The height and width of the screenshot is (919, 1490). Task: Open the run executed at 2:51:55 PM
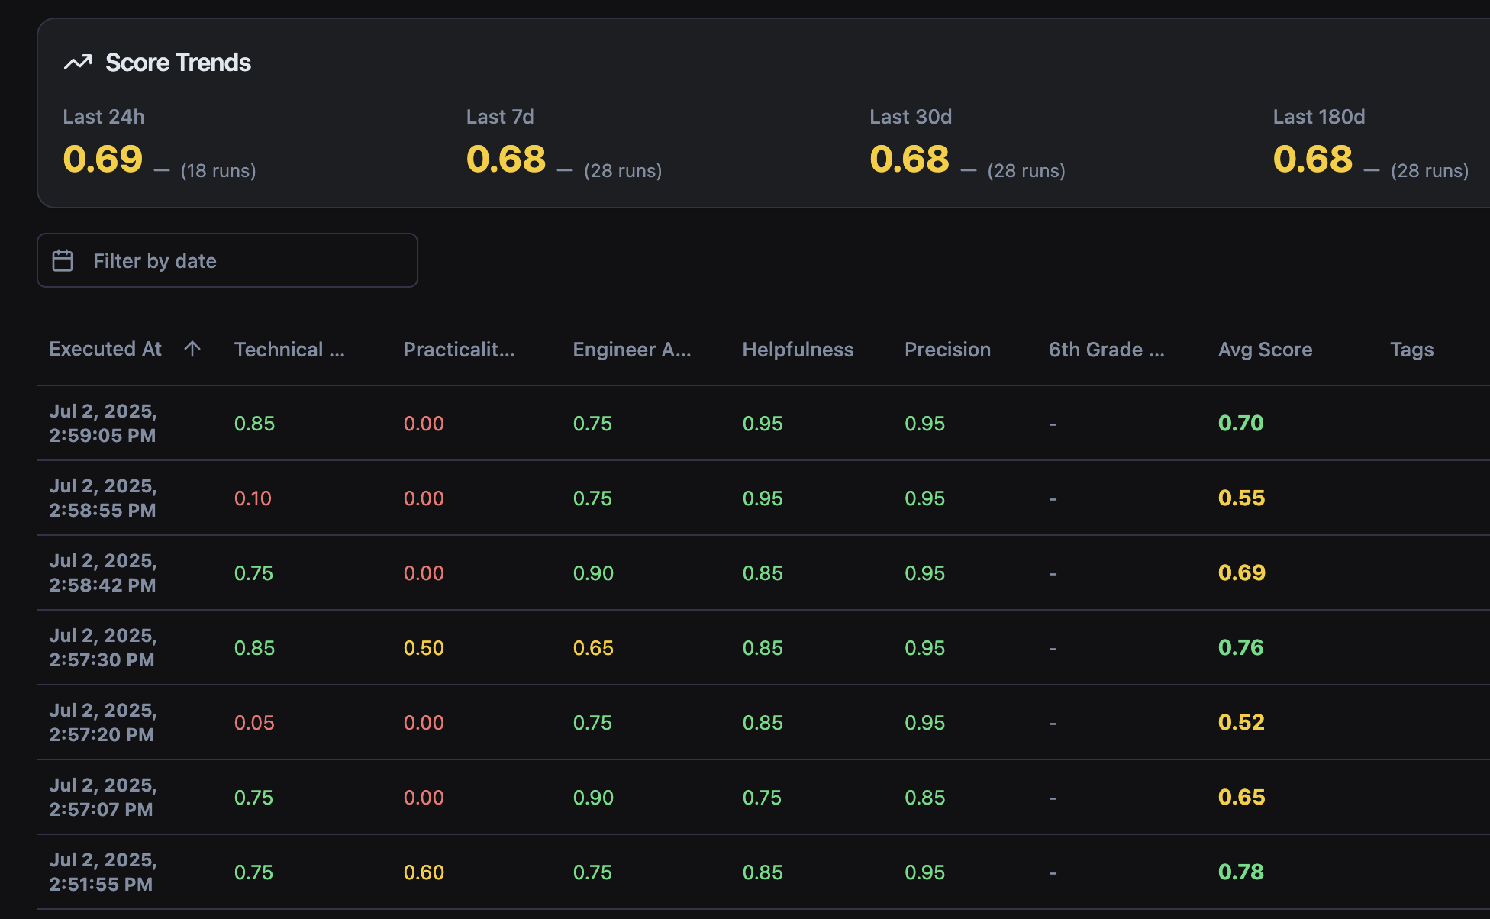[102, 872]
